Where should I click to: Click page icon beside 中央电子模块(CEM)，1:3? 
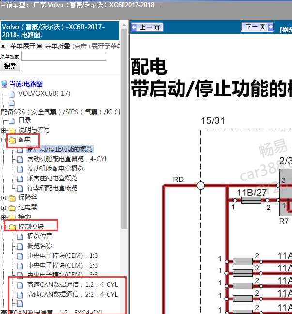point(20,256)
